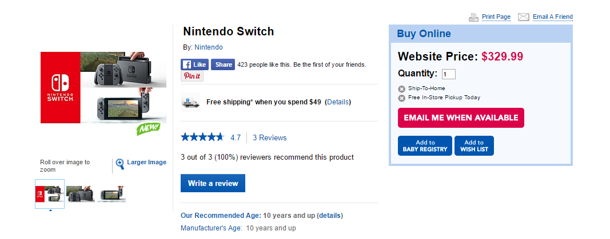This screenshot has height=239, width=610.
Task: Click the Facebook Like button
Action: [194, 64]
